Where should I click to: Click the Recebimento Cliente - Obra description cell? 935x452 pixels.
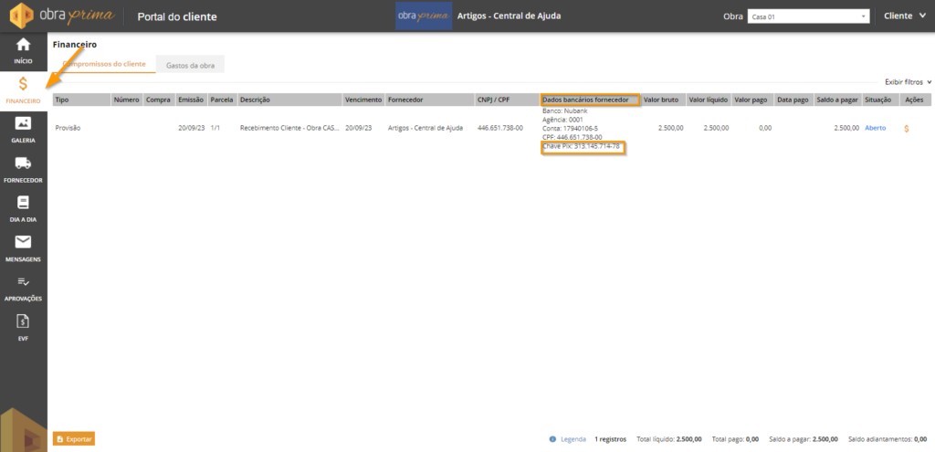(x=289, y=128)
